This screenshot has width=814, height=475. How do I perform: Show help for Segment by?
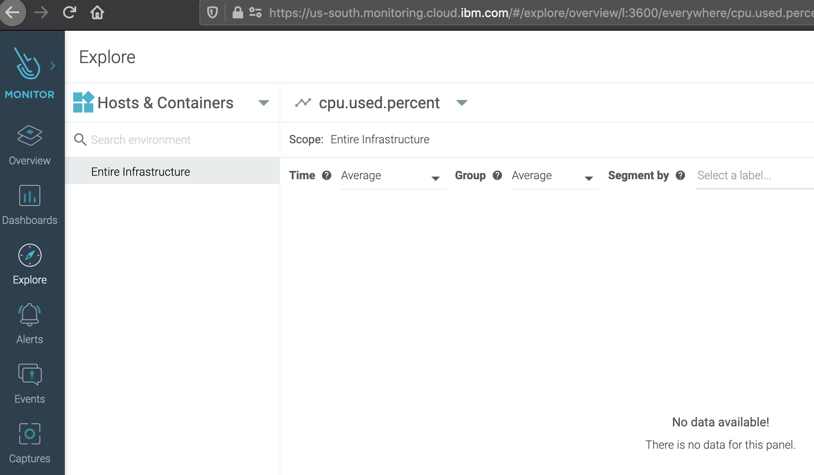coord(680,175)
